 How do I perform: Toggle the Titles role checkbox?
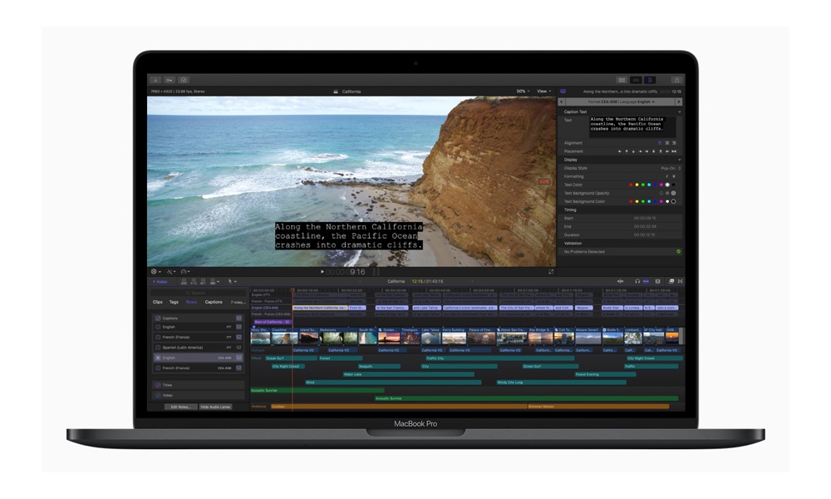[x=158, y=385]
